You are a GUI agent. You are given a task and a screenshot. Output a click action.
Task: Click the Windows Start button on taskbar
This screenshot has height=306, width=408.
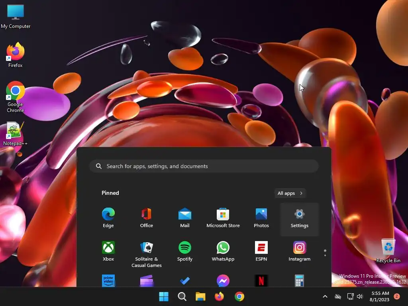point(164,296)
